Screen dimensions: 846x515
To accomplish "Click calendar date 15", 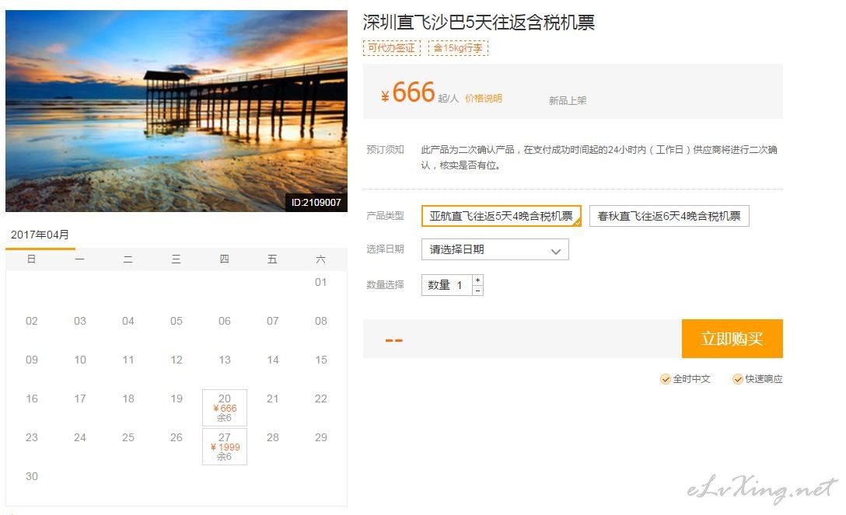I will 321,360.
